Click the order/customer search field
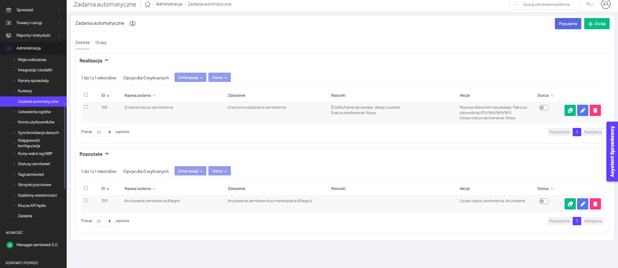618x268 pixels. coord(546,4)
